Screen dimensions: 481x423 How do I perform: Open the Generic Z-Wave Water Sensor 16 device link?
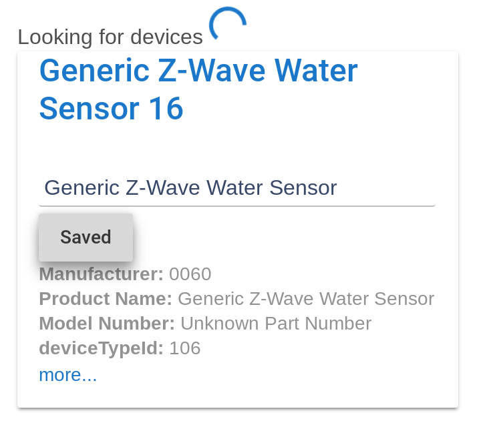click(x=198, y=89)
